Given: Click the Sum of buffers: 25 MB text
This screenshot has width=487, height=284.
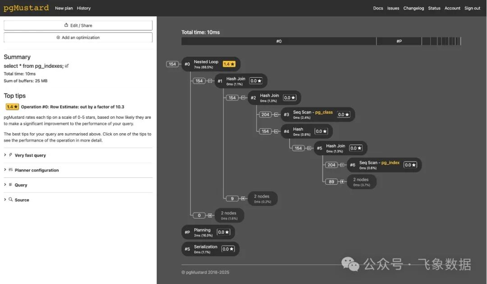Looking at the screenshot, I should pos(25,80).
